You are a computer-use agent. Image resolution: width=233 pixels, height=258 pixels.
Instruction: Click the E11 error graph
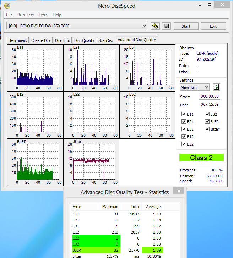tap(35, 68)
